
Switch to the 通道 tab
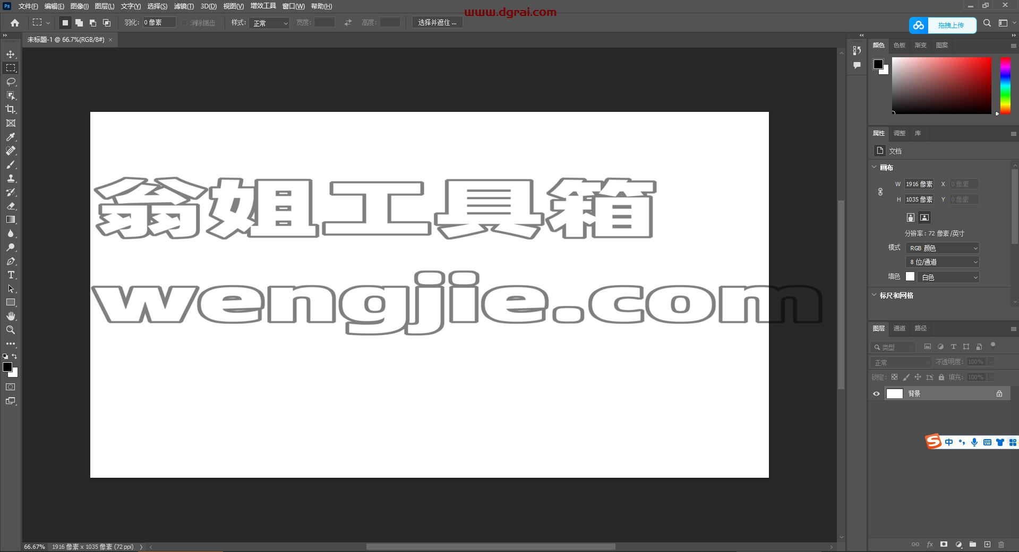pyautogui.click(x=900, y=328)
